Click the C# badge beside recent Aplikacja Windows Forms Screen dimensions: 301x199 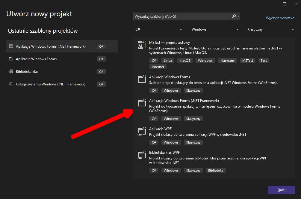pyautogui.click(x=101, y=59)
